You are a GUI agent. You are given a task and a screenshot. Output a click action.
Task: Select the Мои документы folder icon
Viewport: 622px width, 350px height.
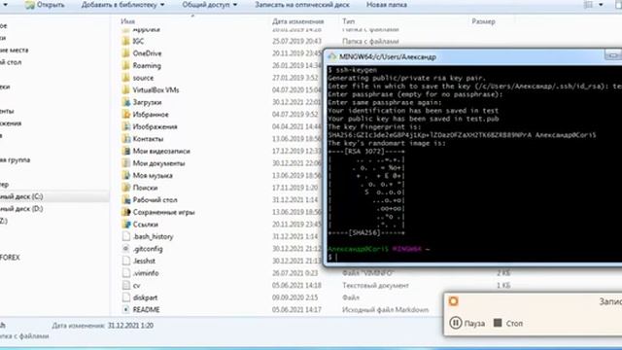pos(125,163)
